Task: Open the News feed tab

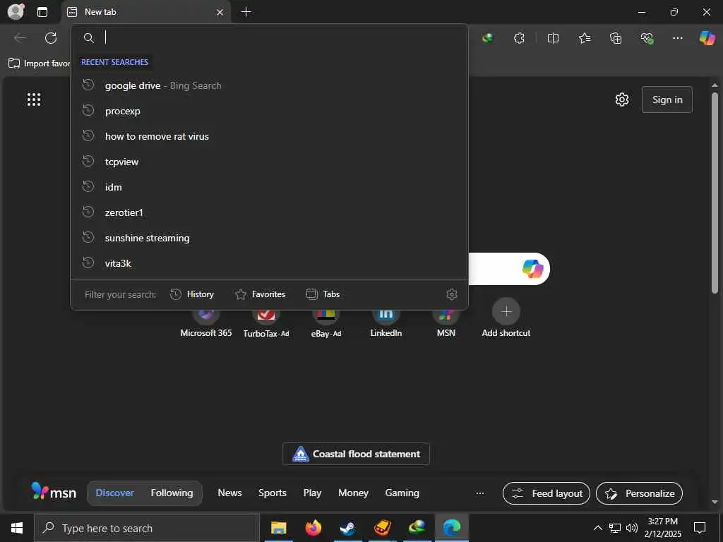Action: [229, 493]
